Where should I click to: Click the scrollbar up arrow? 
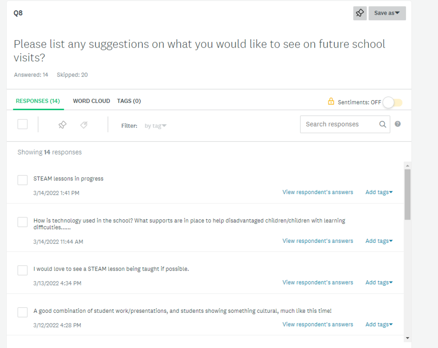click(x=408, y=166)
